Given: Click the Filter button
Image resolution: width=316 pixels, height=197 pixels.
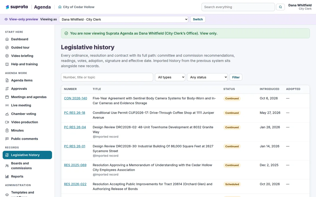Looking at the screenshot, I should click(236, 77).
